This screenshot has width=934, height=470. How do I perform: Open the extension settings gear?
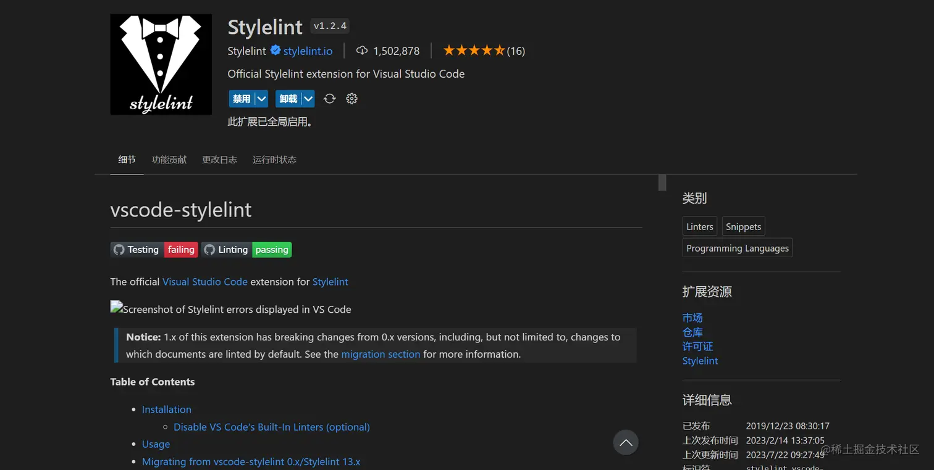click(x=352, y=99)
